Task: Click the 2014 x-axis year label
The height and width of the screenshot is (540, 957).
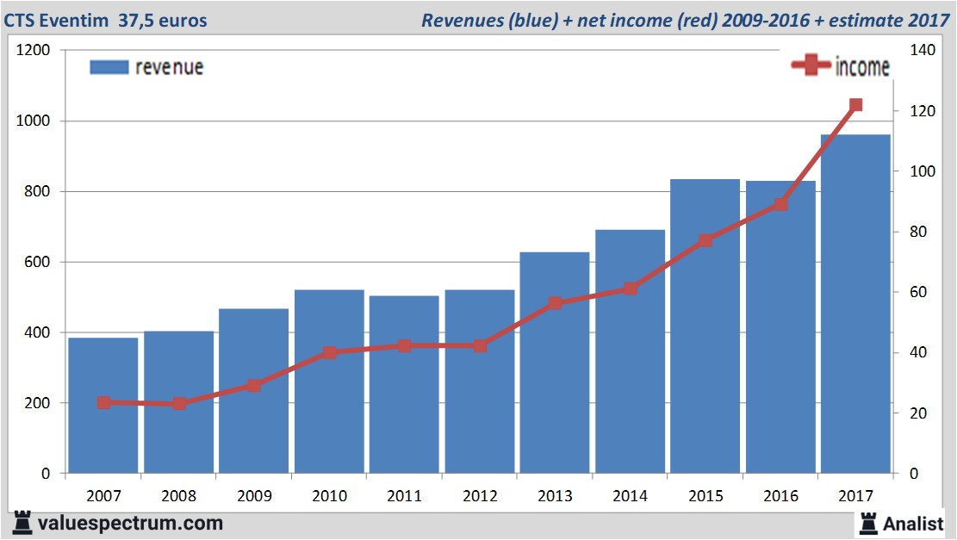Action: coord(631,495)
